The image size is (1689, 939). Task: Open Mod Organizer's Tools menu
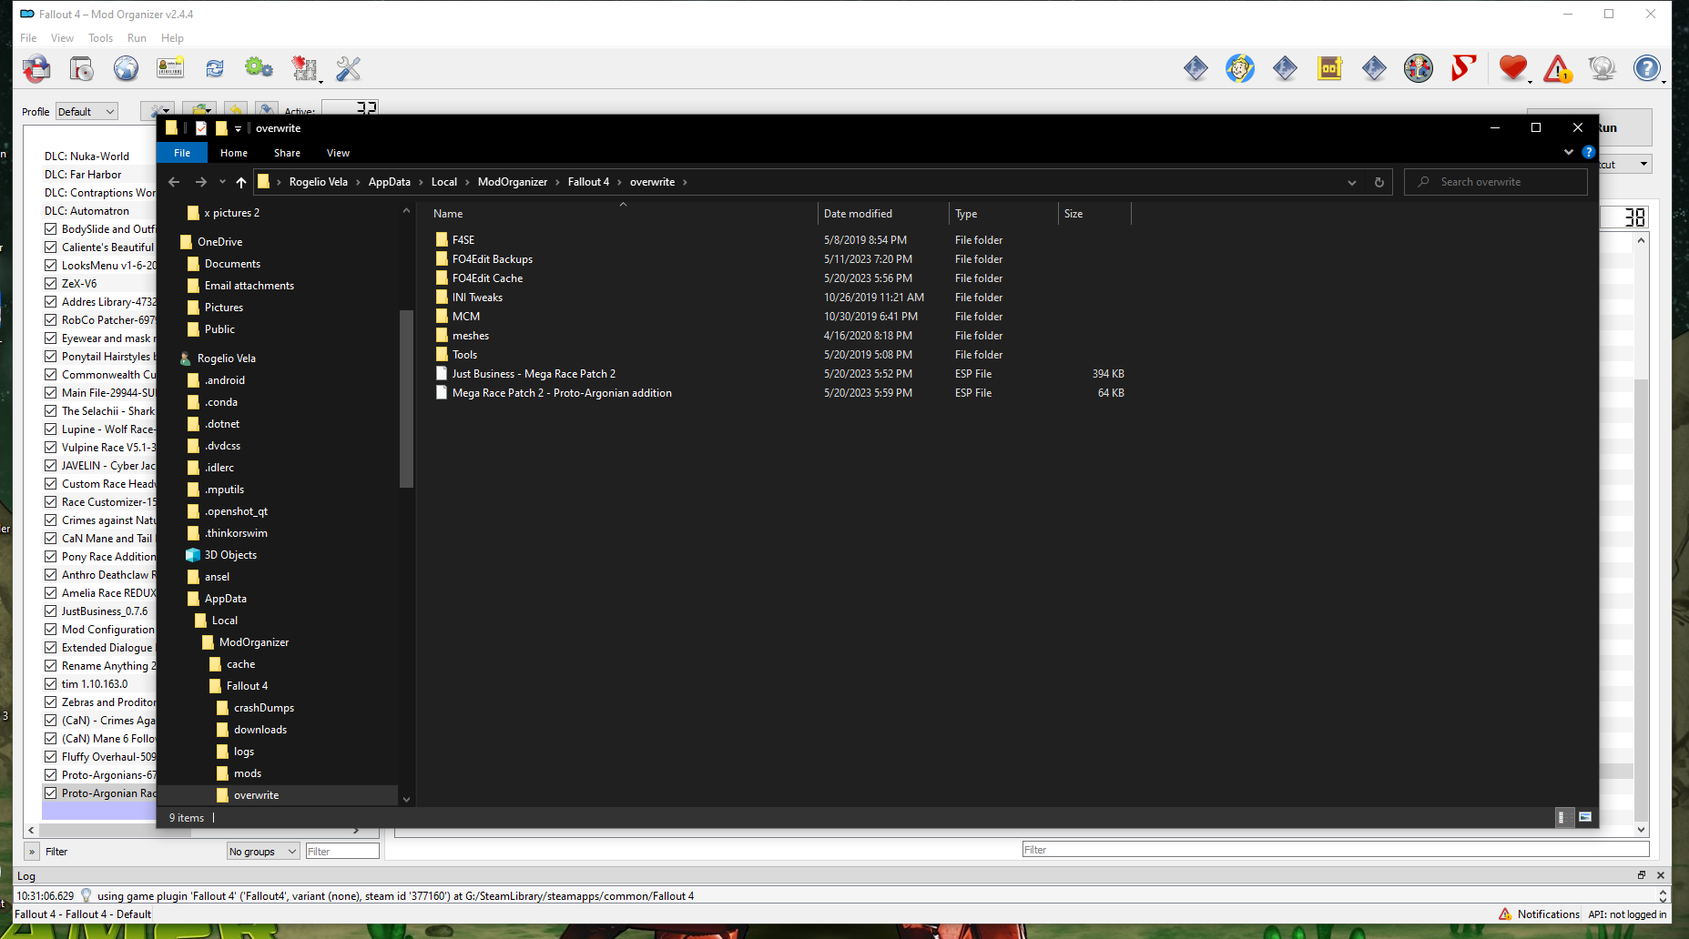click(x=100, y=38)
